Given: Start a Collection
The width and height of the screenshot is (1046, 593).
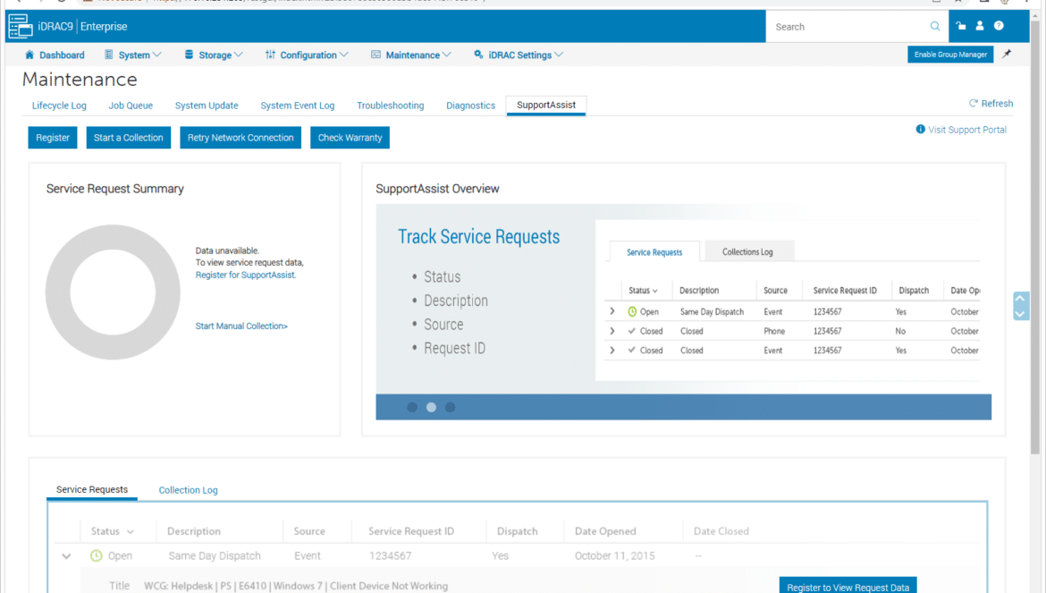Looking at the screenshot, I should [x=129, y=138].
